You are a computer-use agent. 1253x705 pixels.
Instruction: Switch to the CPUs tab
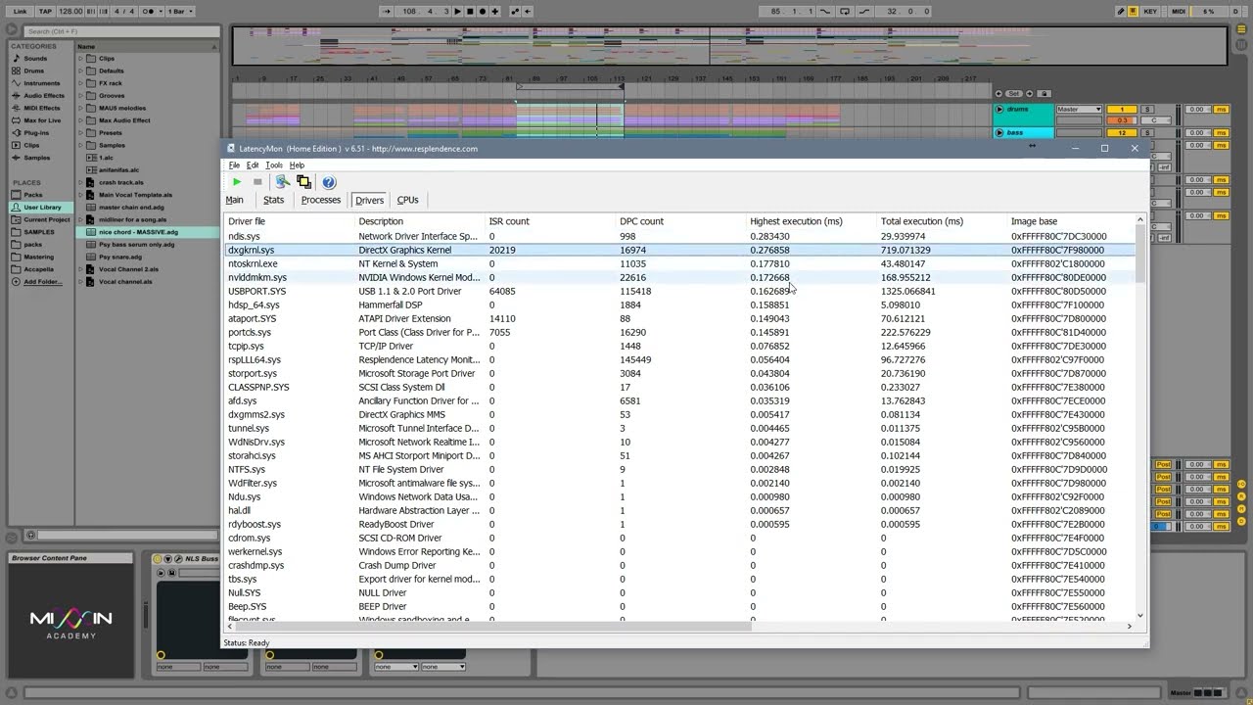[408, 200]
